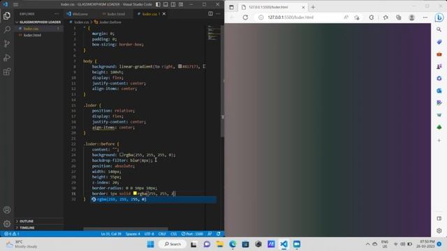Expand the OUTLINE section
The height and width of the screenshot is (251, 447).
point(38,221)
